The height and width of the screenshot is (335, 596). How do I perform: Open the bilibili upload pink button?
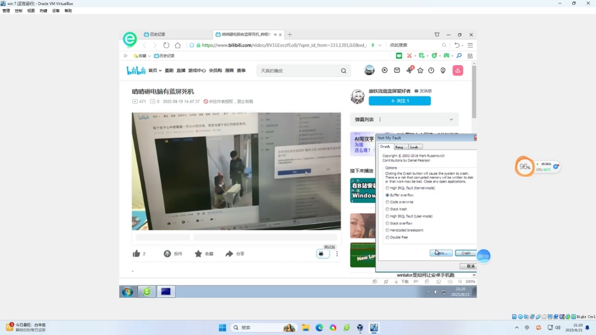[x=457, y=70]
